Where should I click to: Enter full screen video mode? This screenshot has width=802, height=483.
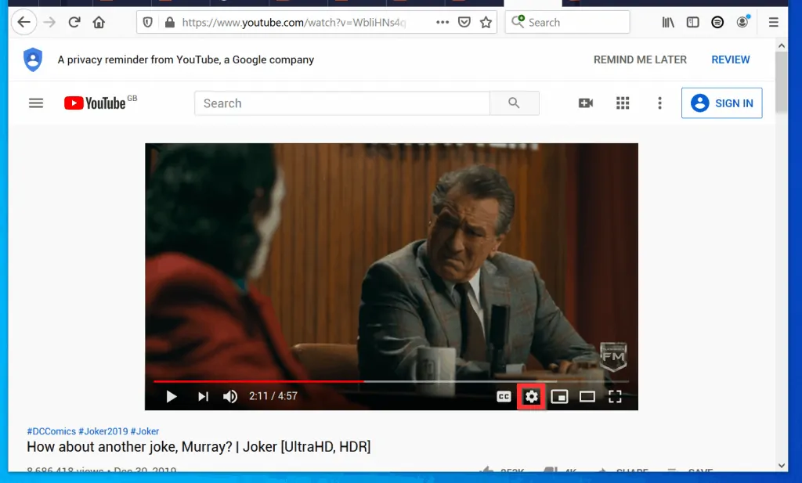tap(615, 397)
